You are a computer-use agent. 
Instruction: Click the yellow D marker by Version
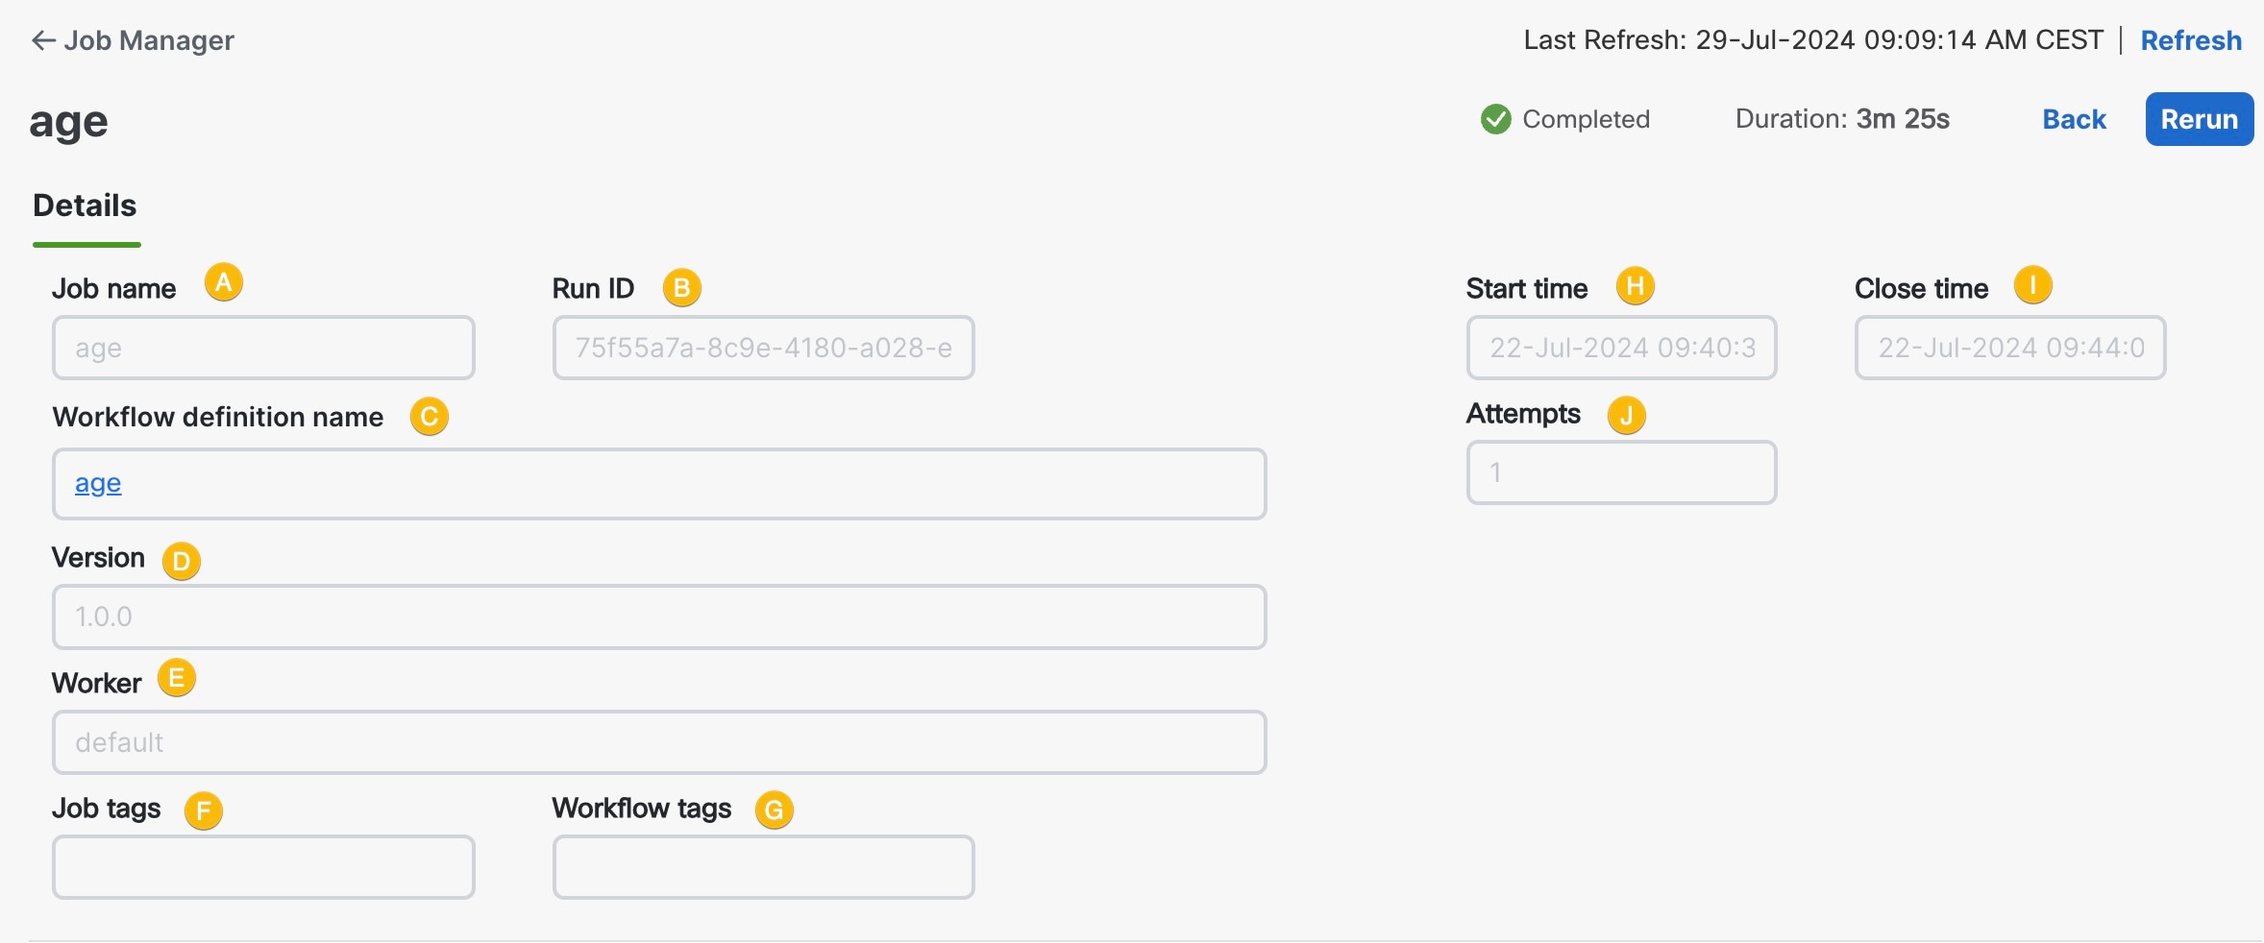click(182, 562)
